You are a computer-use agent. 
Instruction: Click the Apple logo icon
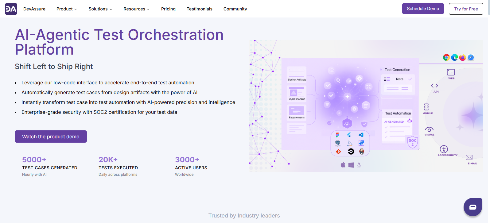(343, 165)
